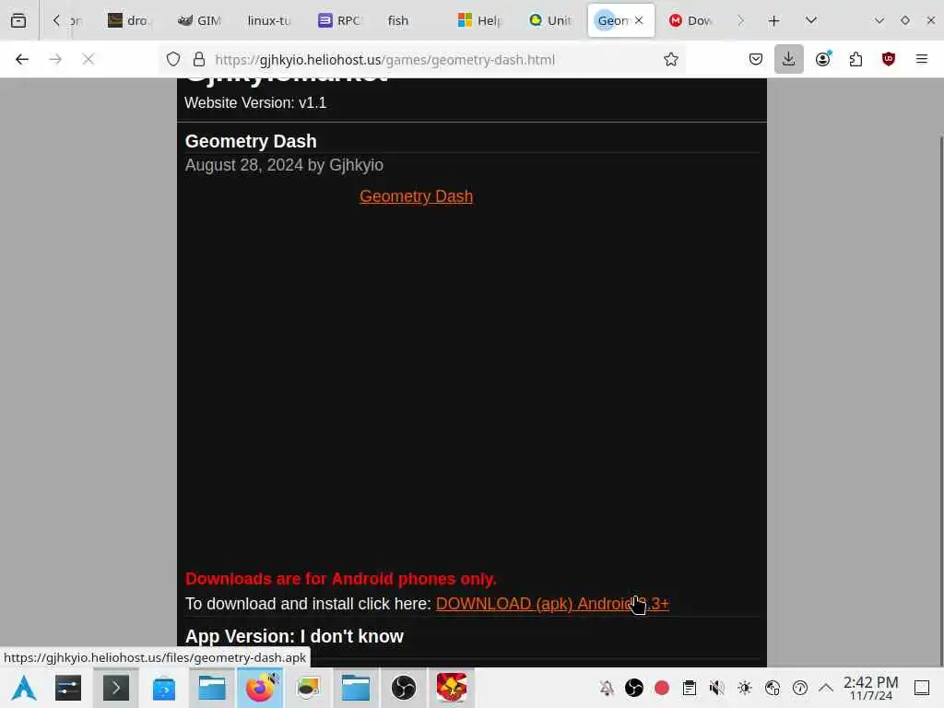Viewport: 944px width, 708px height.
Task: Open the extensions puzzle piece menu
Action: click(x=855, y=59)
